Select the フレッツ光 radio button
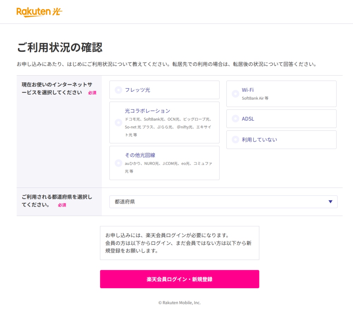This screenshot has width=353, height=316. (118, 90)
